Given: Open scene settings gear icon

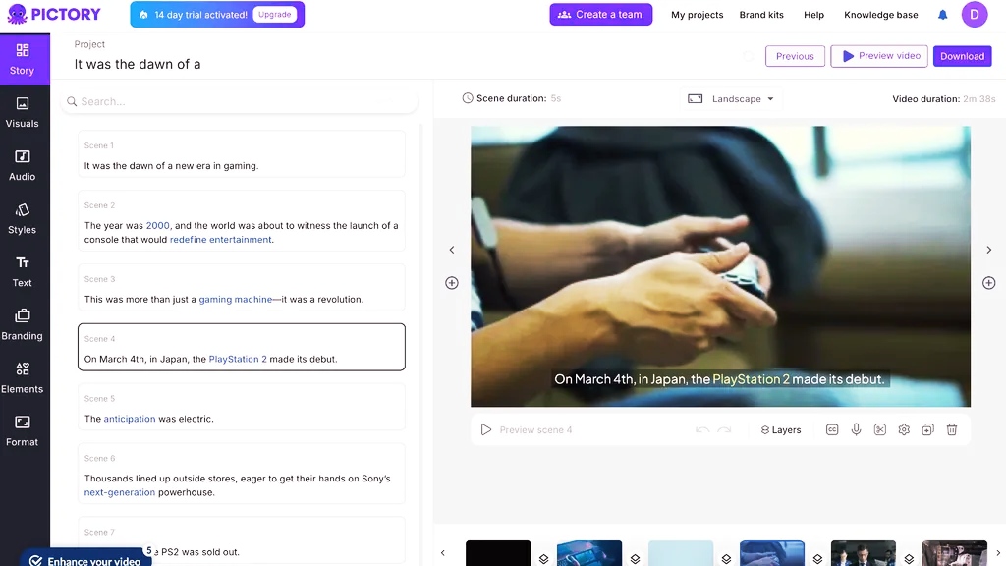Looking at the screenshot, I should coord(904,430).
